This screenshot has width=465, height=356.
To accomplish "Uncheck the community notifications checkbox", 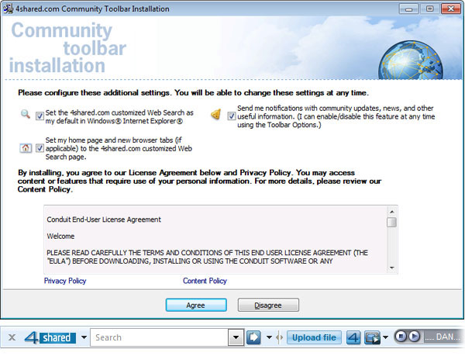I will [231, 116].
